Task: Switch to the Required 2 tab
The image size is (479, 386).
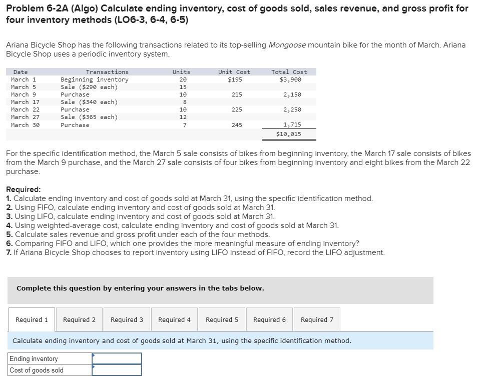Action: tap(79, 319)
